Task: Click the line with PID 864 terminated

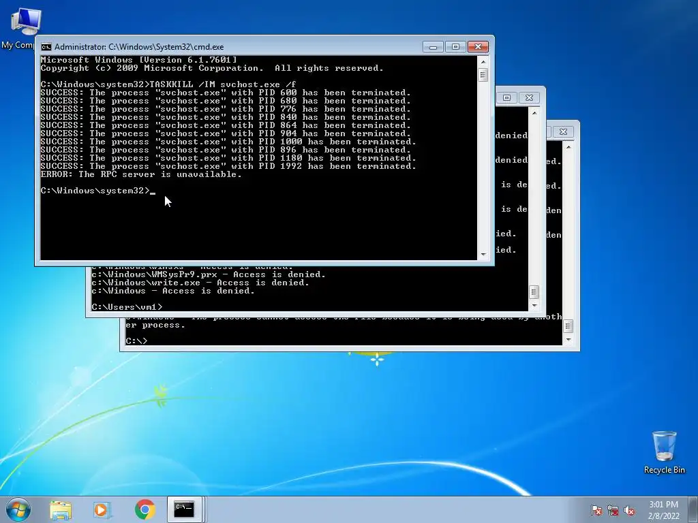Action: [x=226, y=125]
